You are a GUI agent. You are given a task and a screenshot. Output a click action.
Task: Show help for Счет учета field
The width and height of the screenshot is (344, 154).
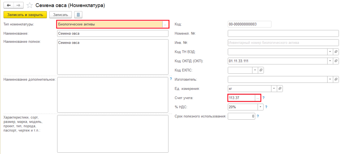coord(263,98)
